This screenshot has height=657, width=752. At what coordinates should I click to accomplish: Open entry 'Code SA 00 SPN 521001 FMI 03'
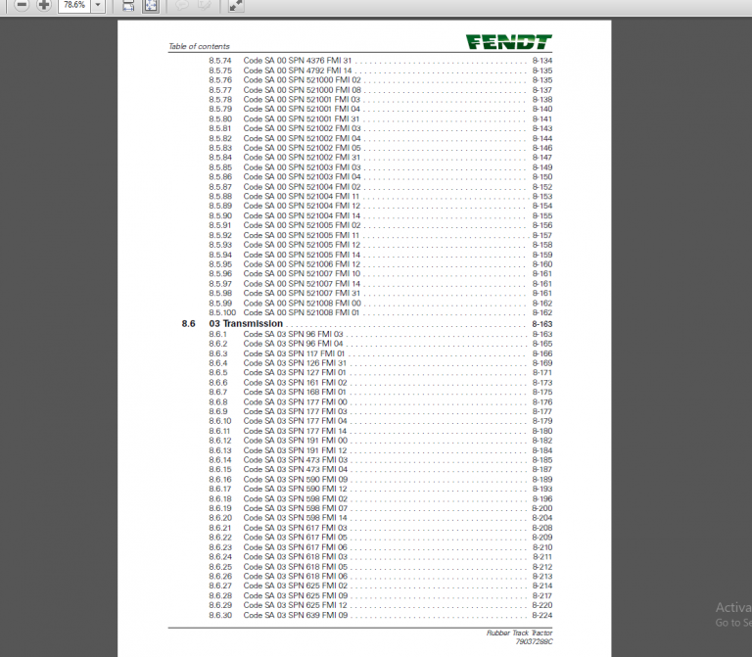tap(302, 100)
